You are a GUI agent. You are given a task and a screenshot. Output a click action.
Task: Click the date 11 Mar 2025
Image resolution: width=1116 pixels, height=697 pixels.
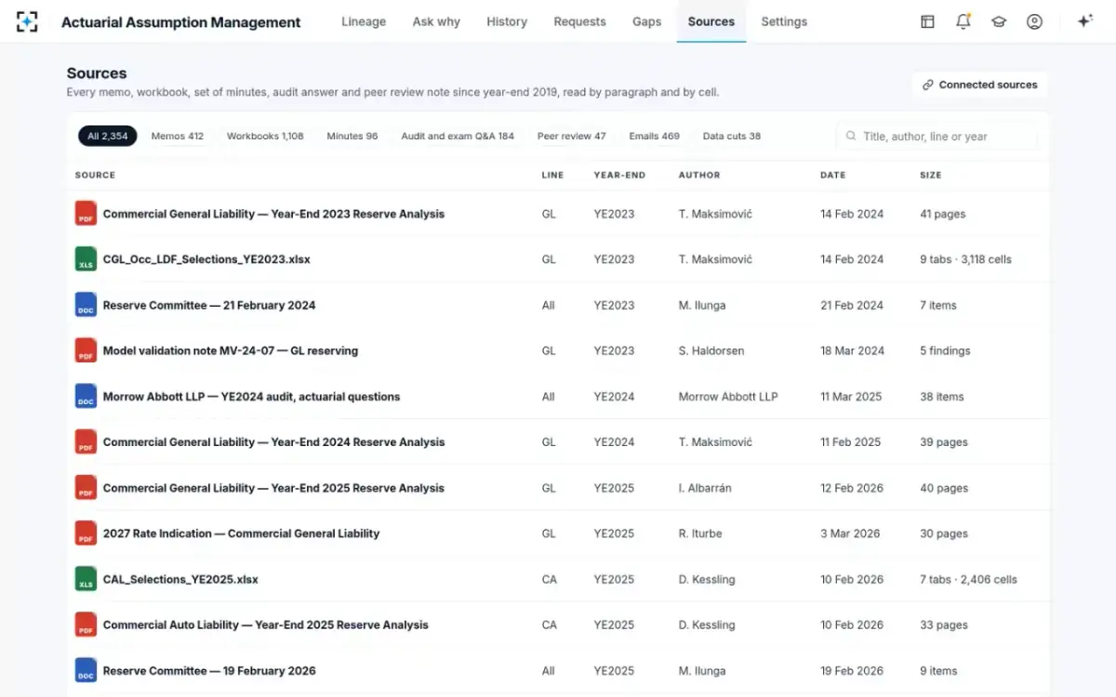(x=851, y=396)
